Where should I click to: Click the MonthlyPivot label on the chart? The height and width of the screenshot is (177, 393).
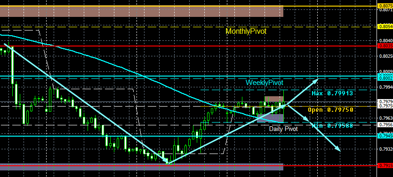click(x=246, y=31)
